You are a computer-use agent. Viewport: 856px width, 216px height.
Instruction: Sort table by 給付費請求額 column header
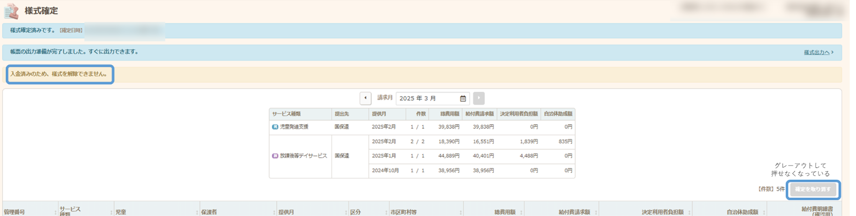[574, 212]
